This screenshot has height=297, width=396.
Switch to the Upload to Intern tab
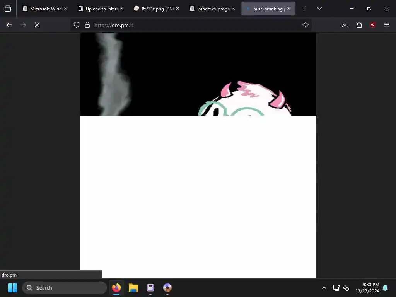(101, 9)
